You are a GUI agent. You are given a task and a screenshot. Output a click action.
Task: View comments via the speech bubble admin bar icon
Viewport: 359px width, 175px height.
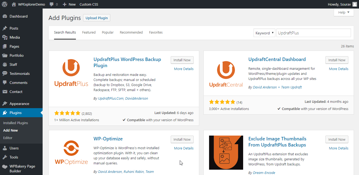pos(52,4)
